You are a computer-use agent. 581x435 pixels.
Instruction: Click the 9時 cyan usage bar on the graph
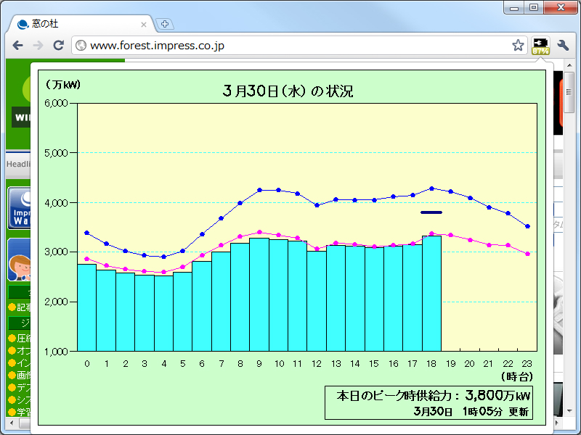(259, 297)
